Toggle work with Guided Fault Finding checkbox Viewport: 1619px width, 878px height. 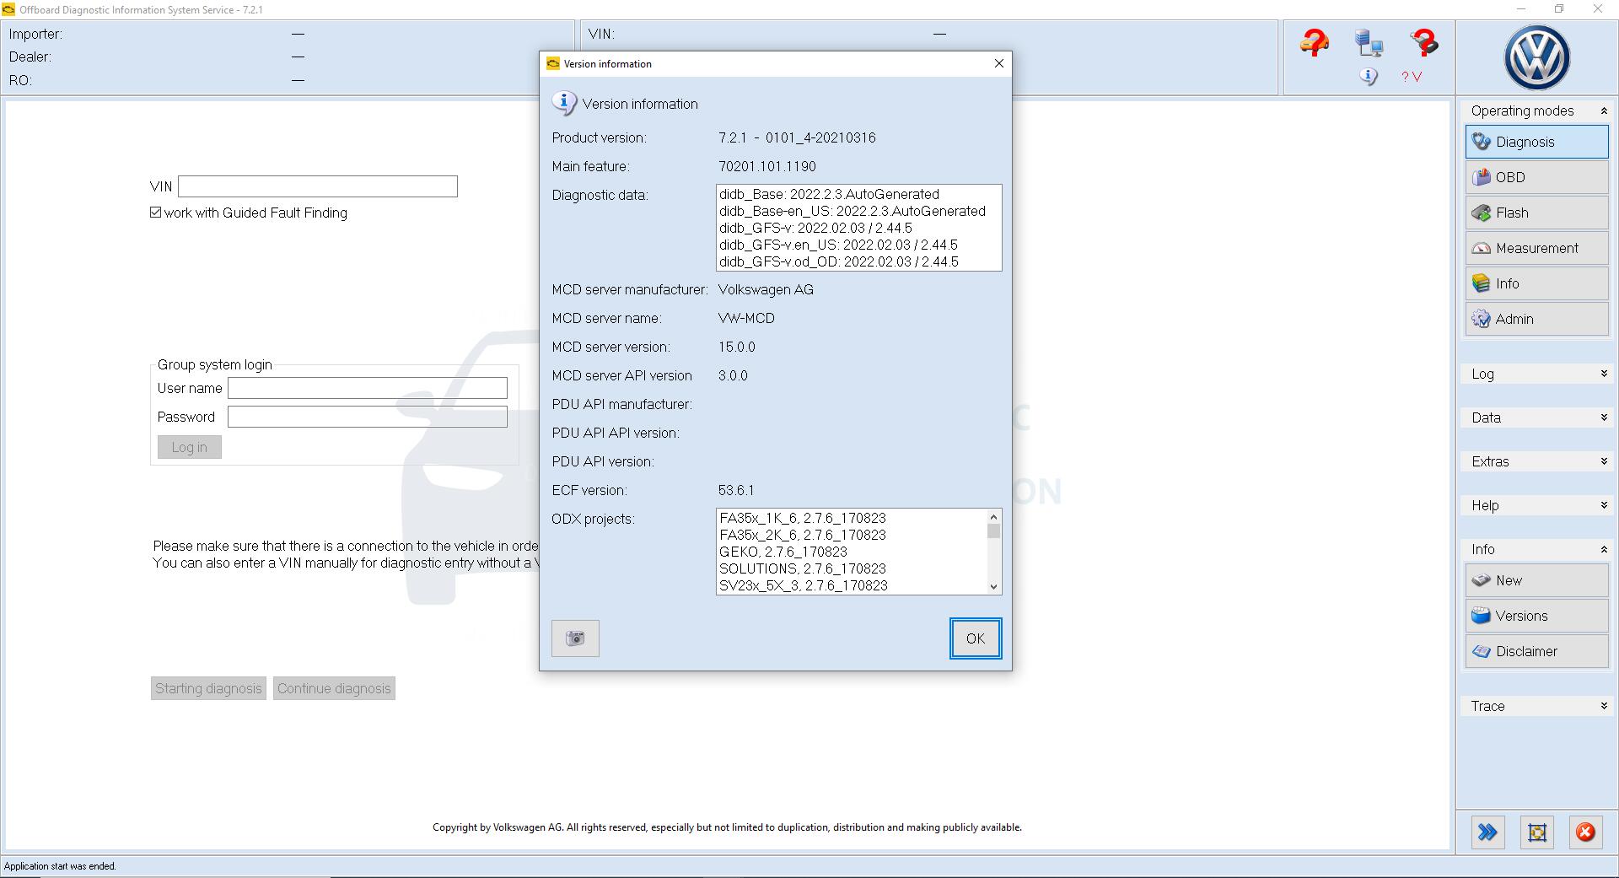point(155,213)
